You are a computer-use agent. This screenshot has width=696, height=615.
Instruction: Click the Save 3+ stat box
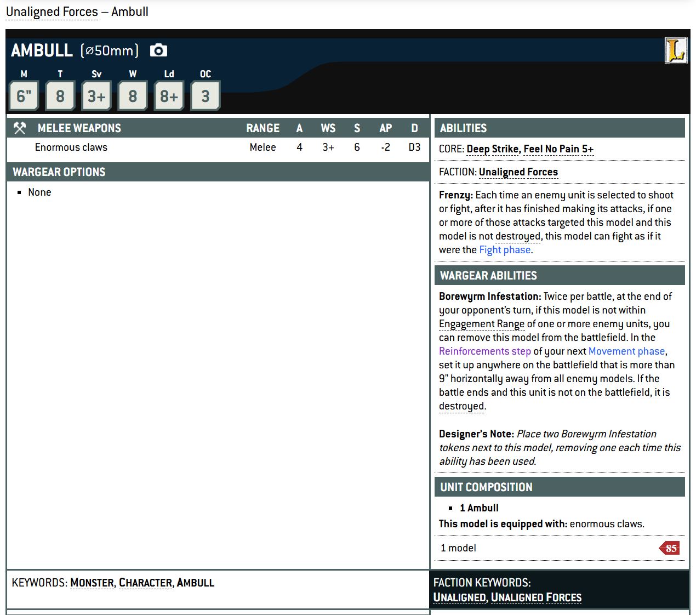click(x=96, y=96)
